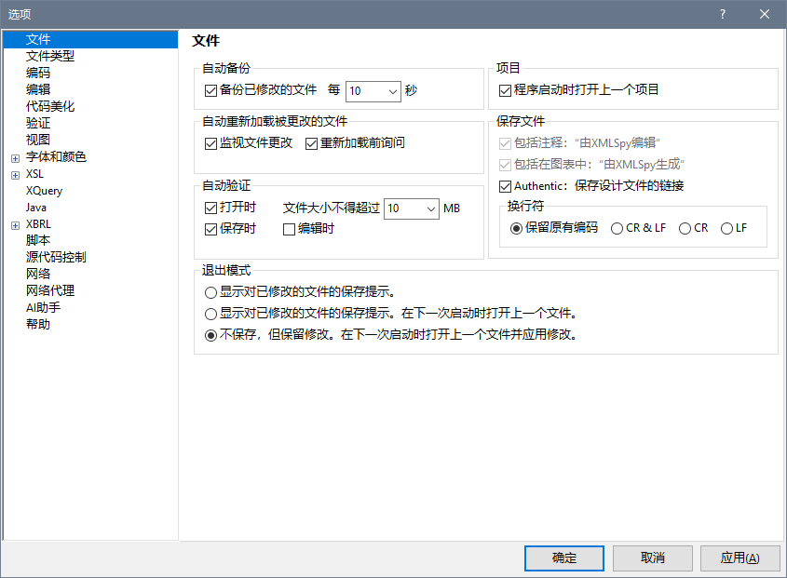Open the 文件类型 options page

coord(50,56)
